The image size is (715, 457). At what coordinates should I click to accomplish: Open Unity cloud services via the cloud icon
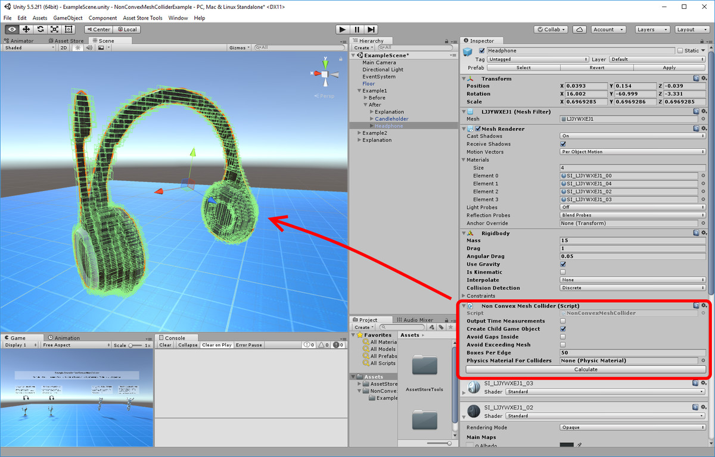[579, 29]
